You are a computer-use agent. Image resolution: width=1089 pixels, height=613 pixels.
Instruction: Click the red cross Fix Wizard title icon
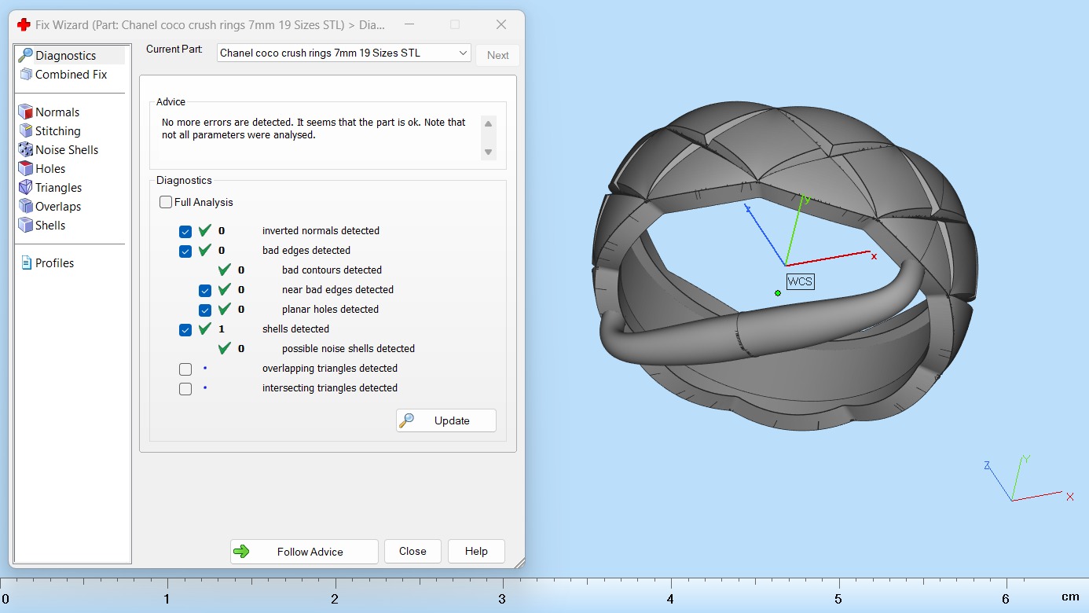(24, 24)
